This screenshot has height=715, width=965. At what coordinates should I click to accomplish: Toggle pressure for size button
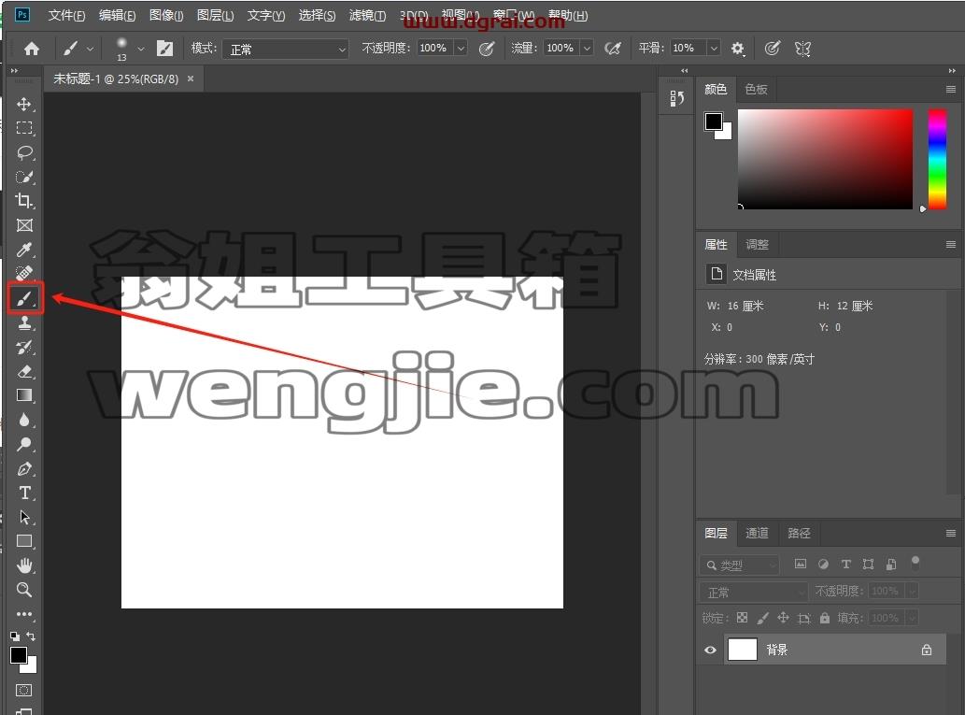point(772,48)
